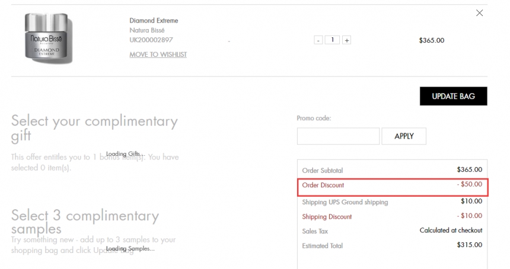Image resolution: width=510 pixels, height=269 pixels.
Task: Click the Diamond Extreme product name
Action: click(154, 21)
